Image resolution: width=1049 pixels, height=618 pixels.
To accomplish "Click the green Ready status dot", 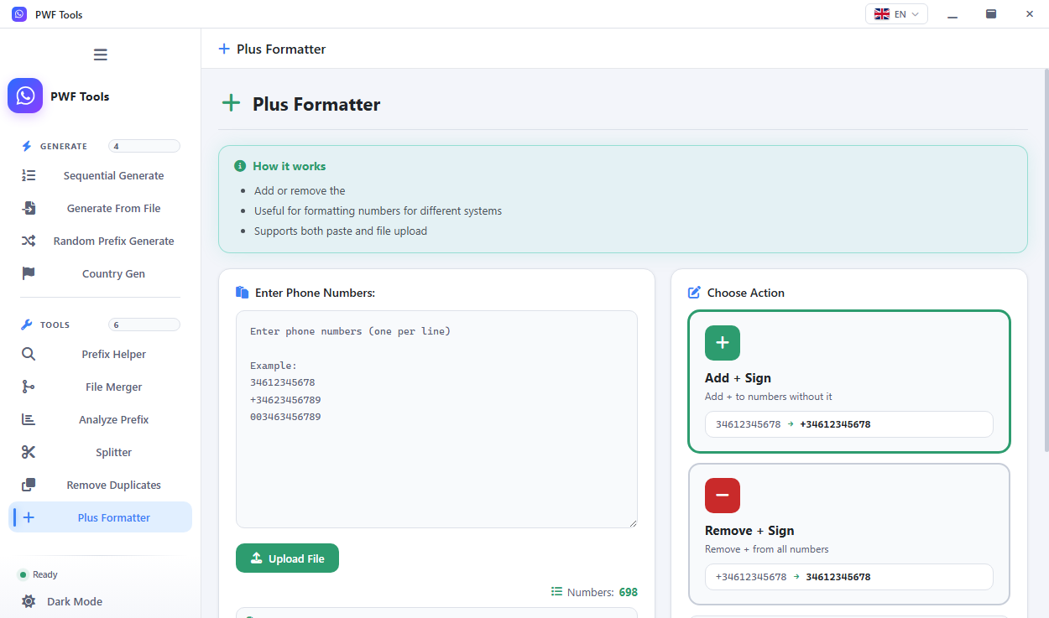I will click(23, 574).
